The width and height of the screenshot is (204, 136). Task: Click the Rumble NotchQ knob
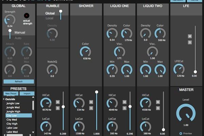(52, 69)
